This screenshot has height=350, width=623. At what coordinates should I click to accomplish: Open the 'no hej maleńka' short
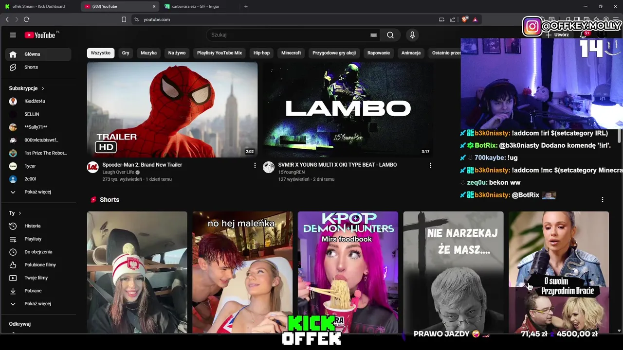point(242,272)
